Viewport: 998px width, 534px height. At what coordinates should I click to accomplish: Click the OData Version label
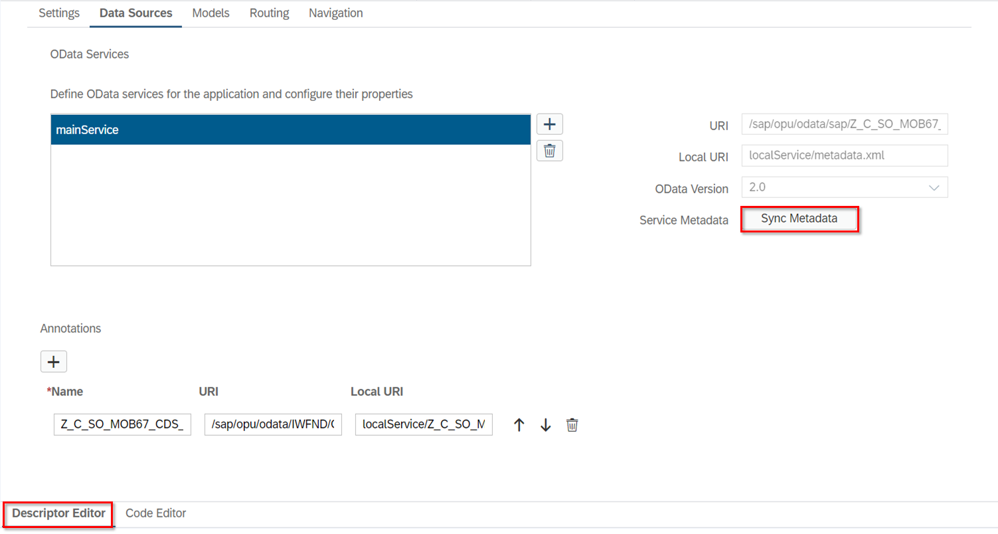692,189
